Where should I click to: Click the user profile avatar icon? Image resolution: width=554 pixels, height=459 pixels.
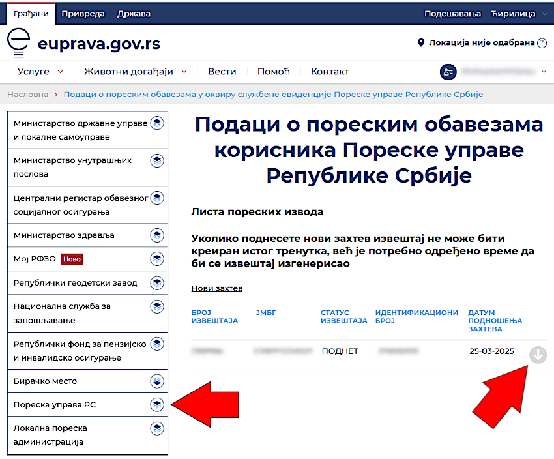pyautogui.click(x=448, y=72)
